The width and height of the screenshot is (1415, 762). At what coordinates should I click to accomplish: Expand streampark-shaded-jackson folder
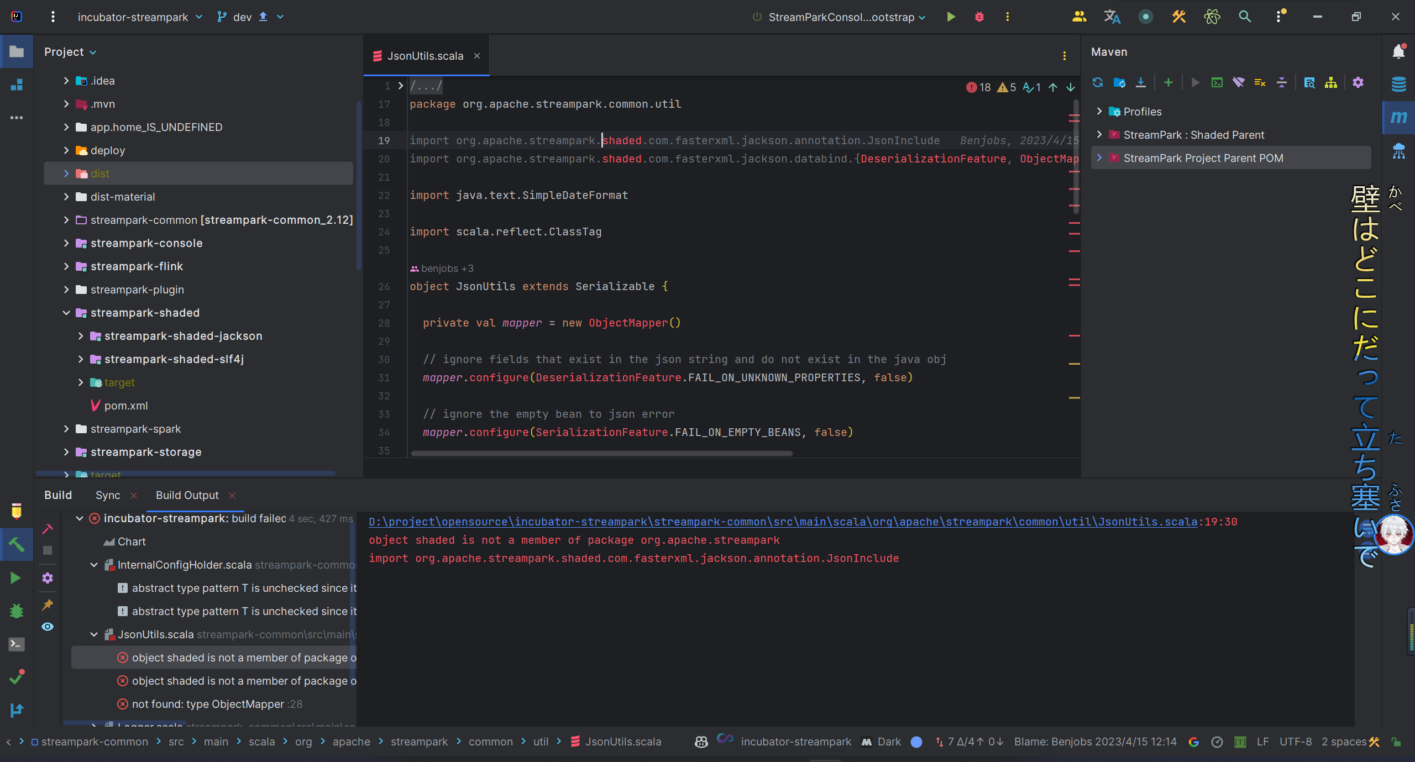click(81, 336)
